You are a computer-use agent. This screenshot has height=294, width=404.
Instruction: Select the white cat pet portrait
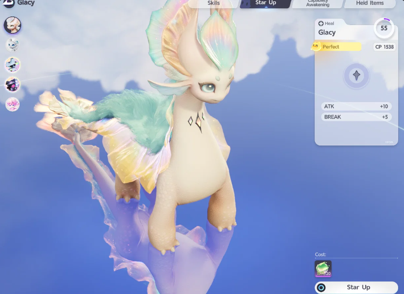[12, 45]
